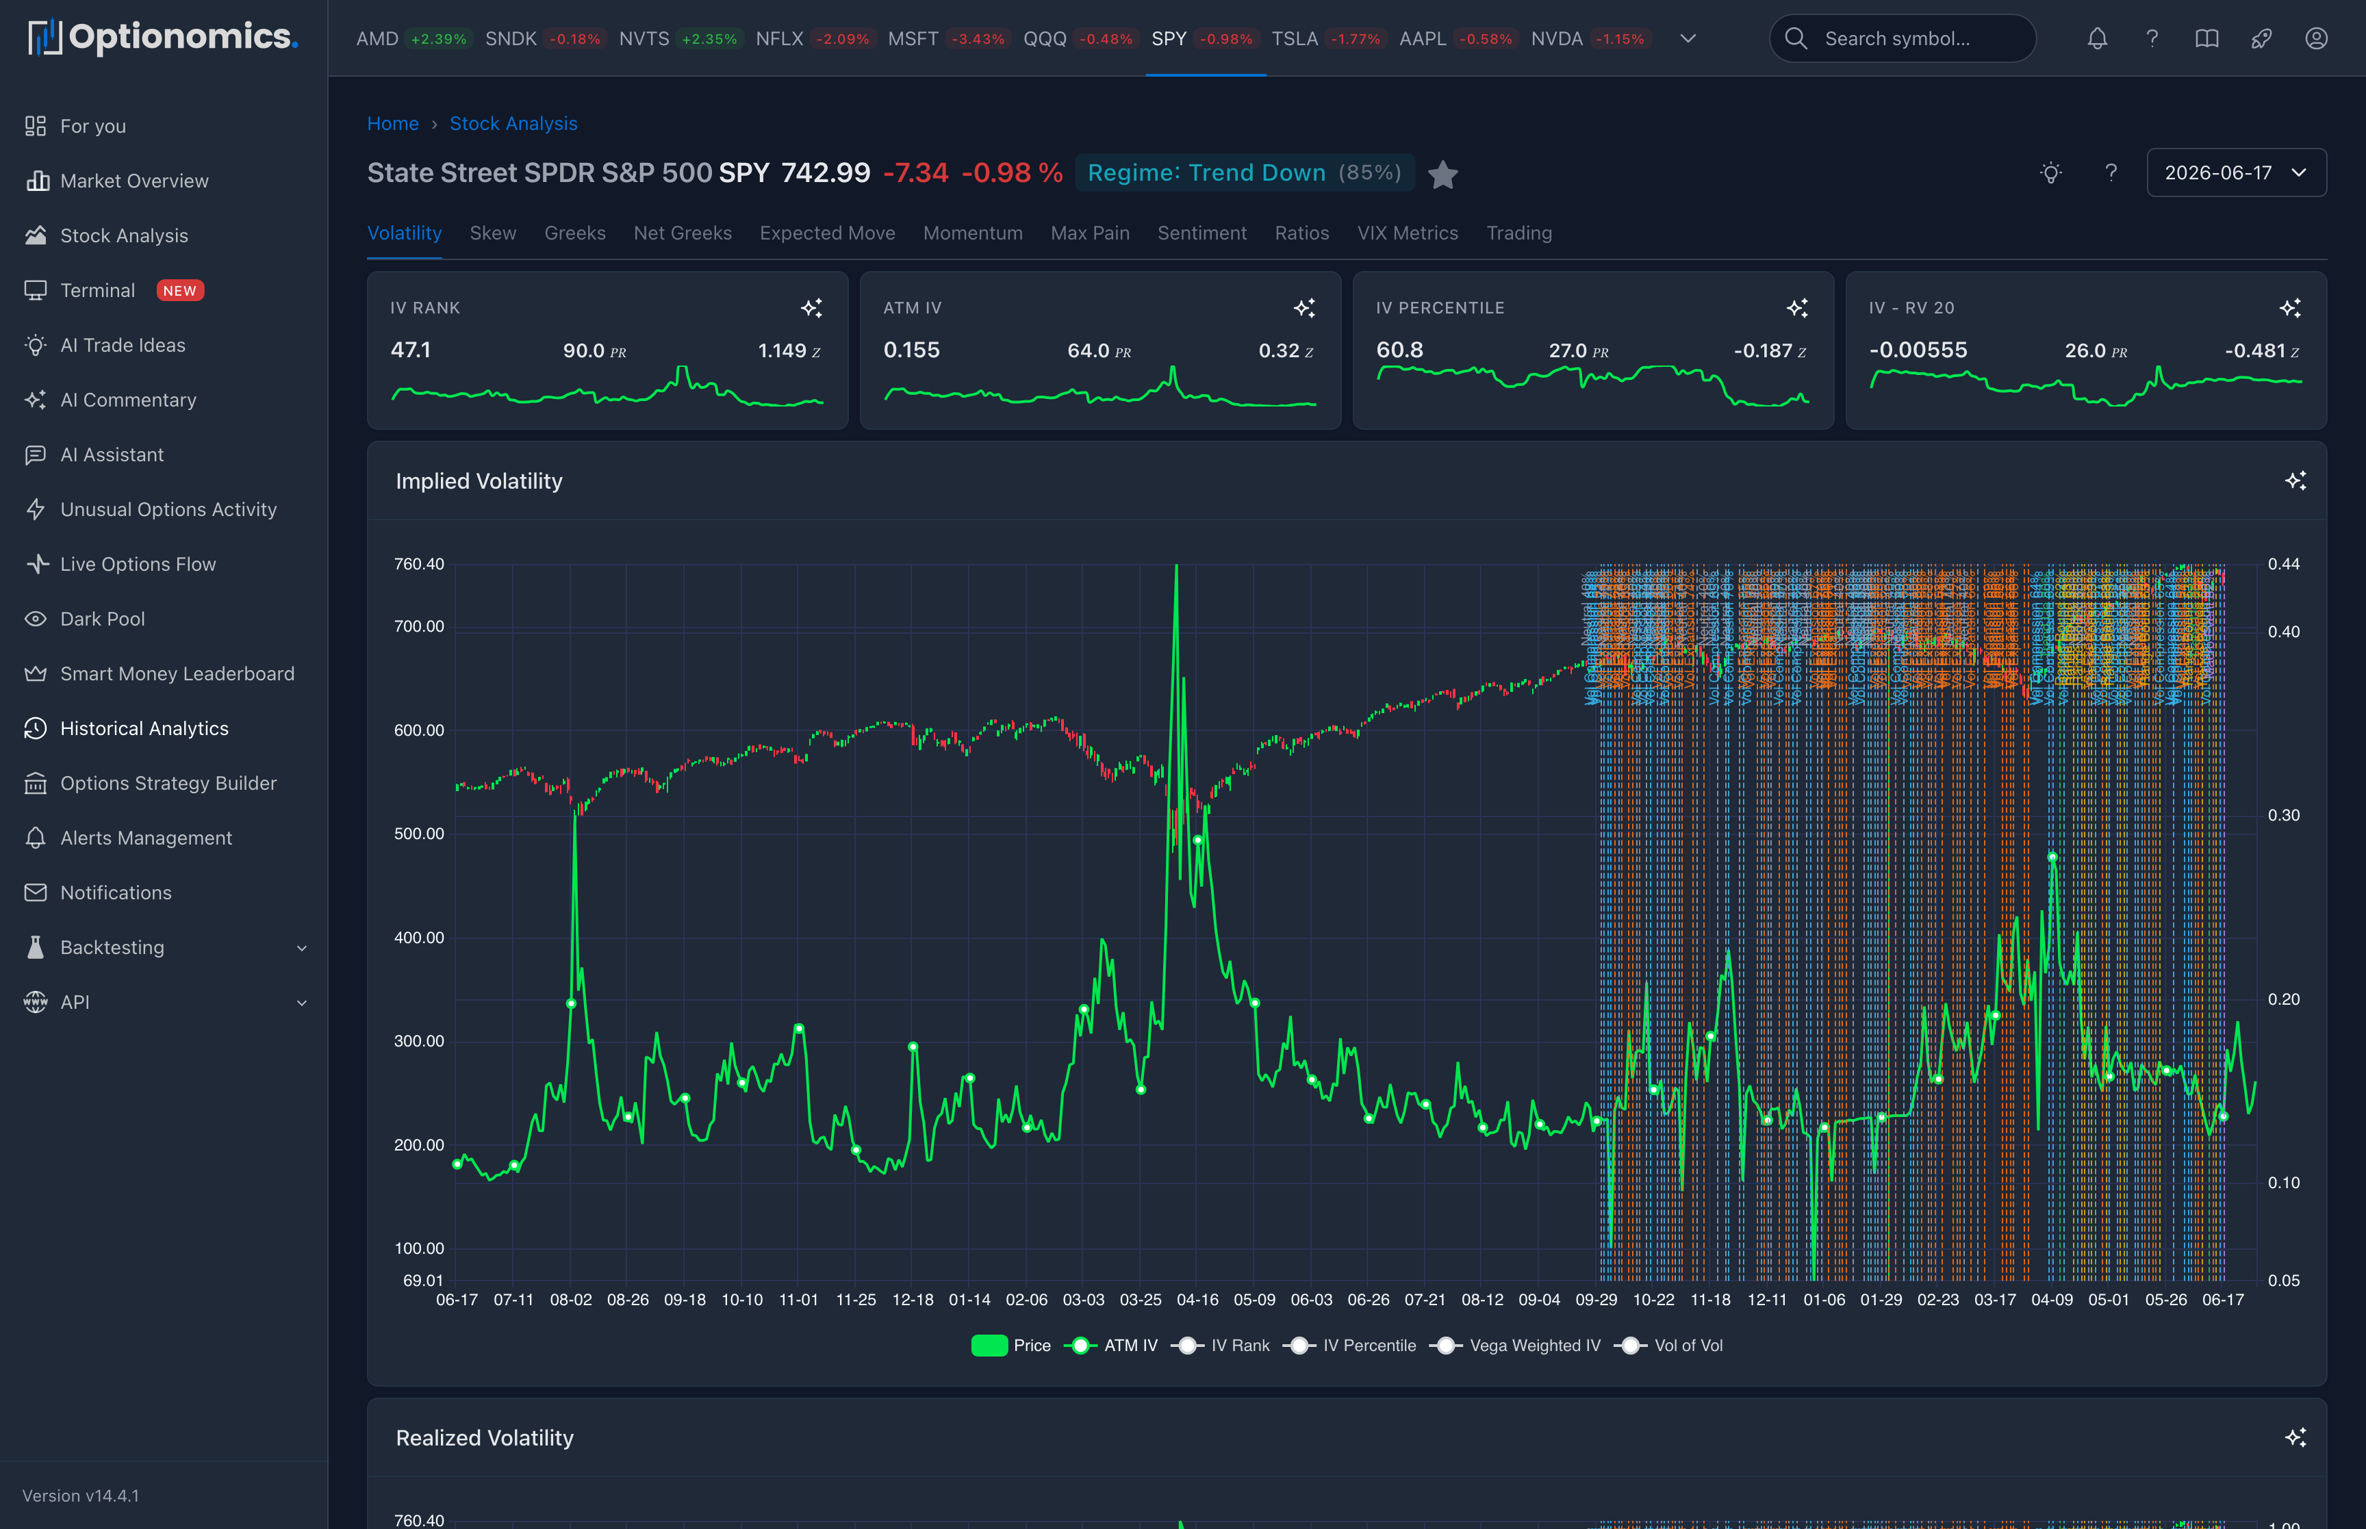
Task: Follow the Stock Analysis breadcrumb link
Action: 513,123
